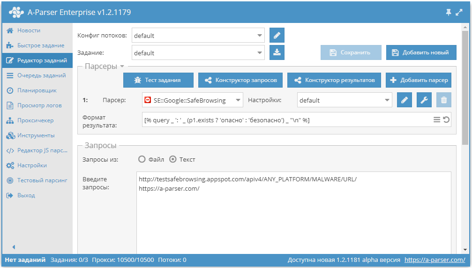Click the 'https://a-parser.com/' query line
This screenshot has height=268, width=472.
(169, 189)
